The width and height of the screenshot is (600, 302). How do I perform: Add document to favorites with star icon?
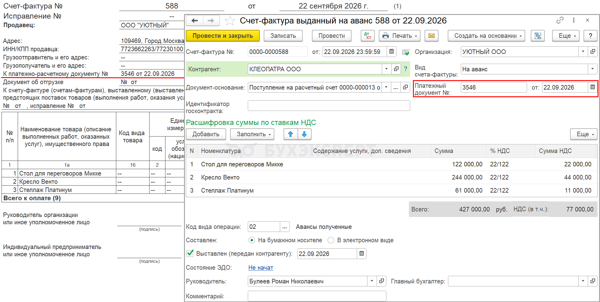[x=230, y=21]
